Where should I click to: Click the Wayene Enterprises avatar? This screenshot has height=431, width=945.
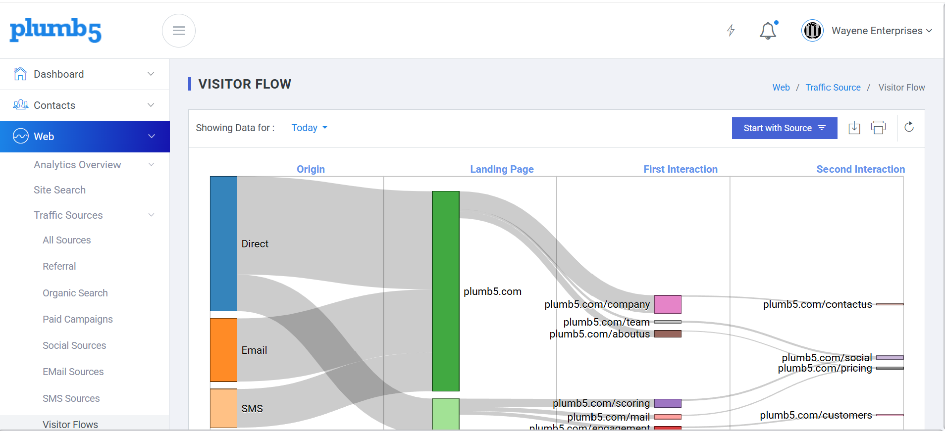click(812, 31)
